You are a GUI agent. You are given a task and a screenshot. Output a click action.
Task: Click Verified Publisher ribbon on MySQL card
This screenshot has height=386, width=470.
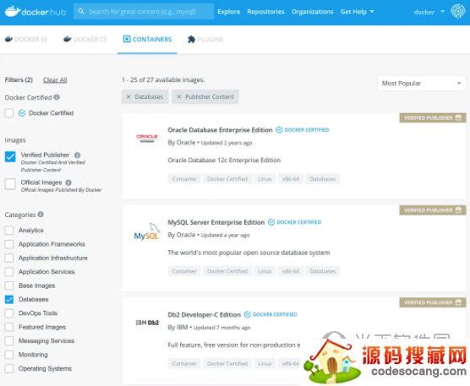[433, 210]
